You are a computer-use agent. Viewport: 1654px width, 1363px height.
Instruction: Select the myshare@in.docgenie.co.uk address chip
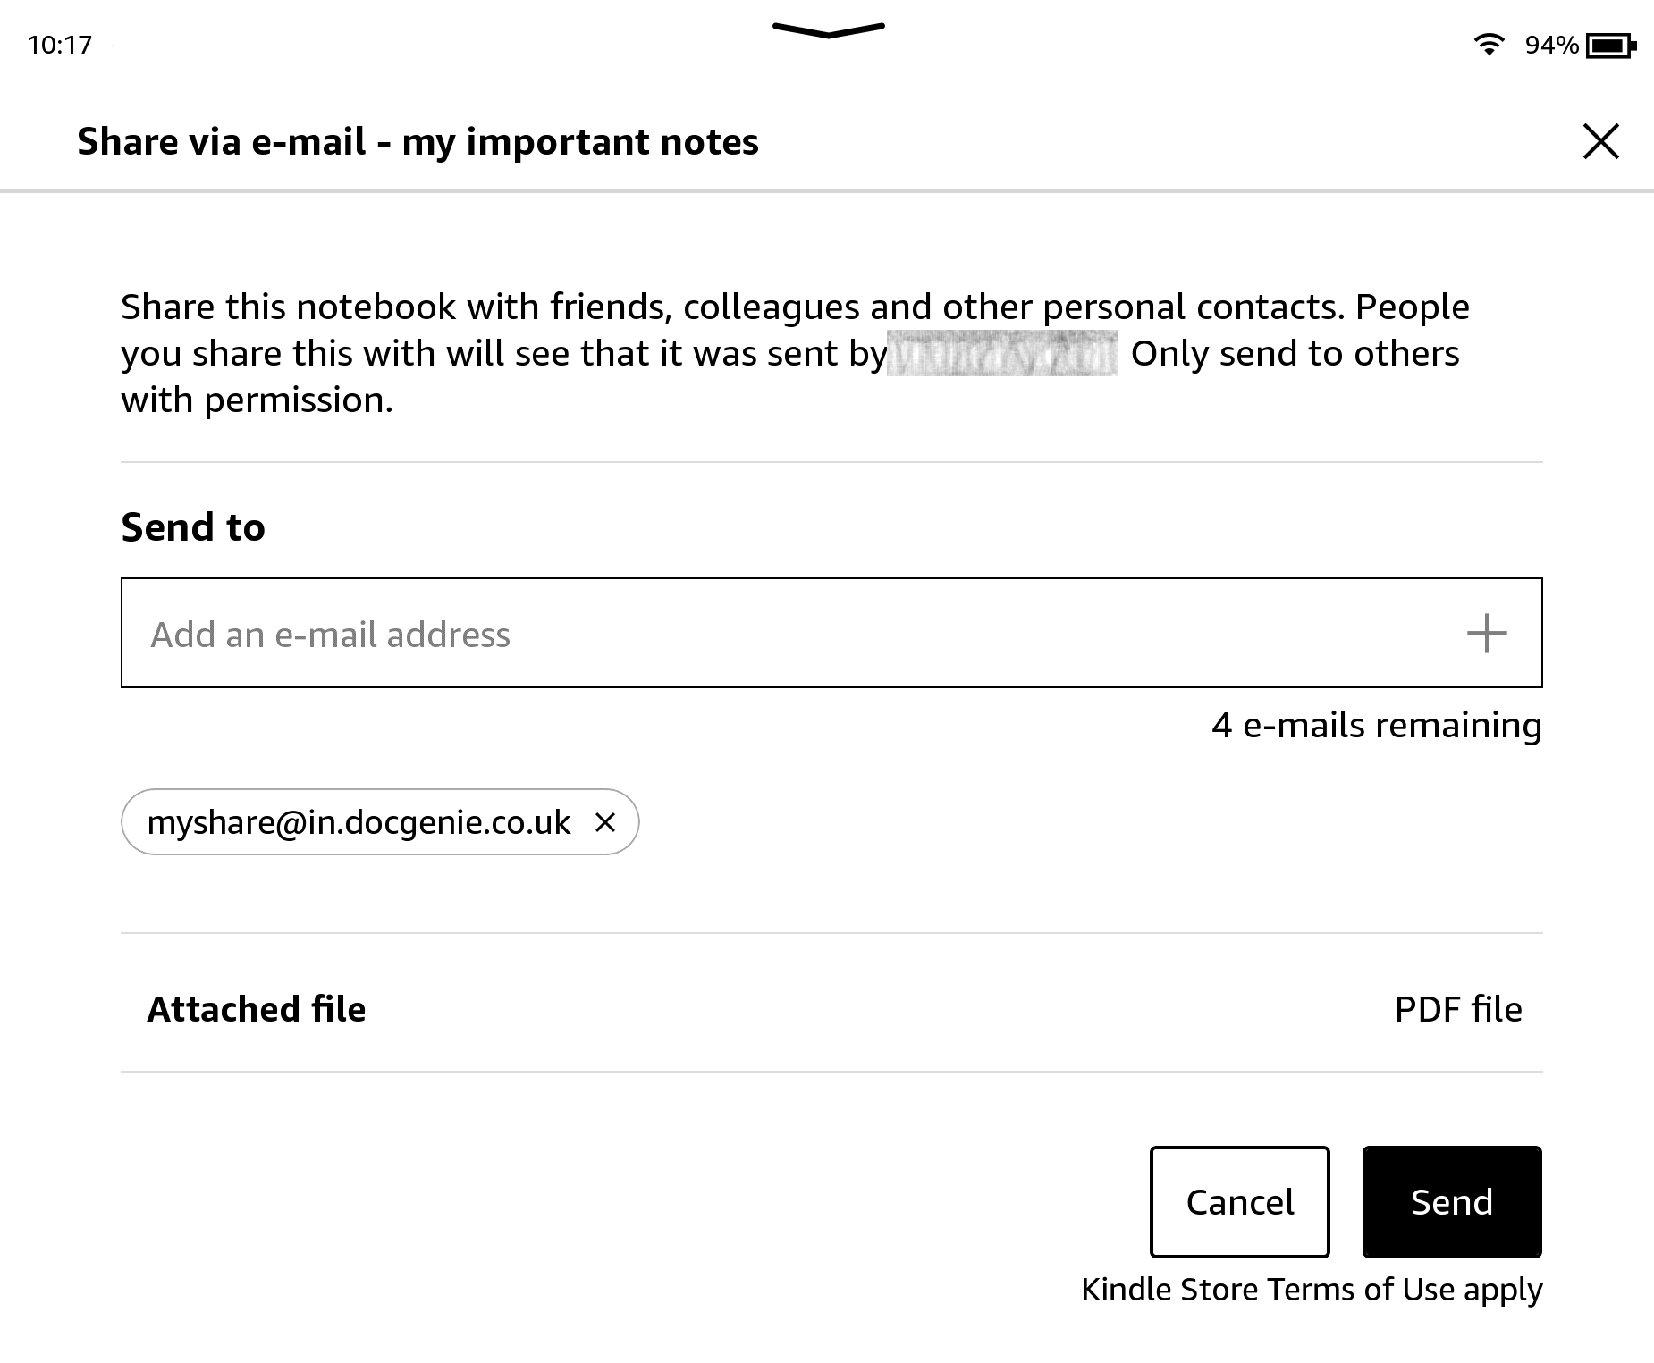coord(359,822)
